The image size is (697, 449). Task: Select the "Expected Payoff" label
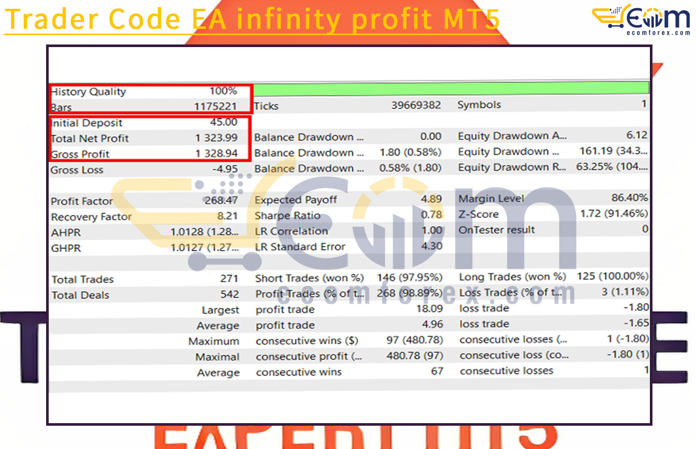click(296, 200)
